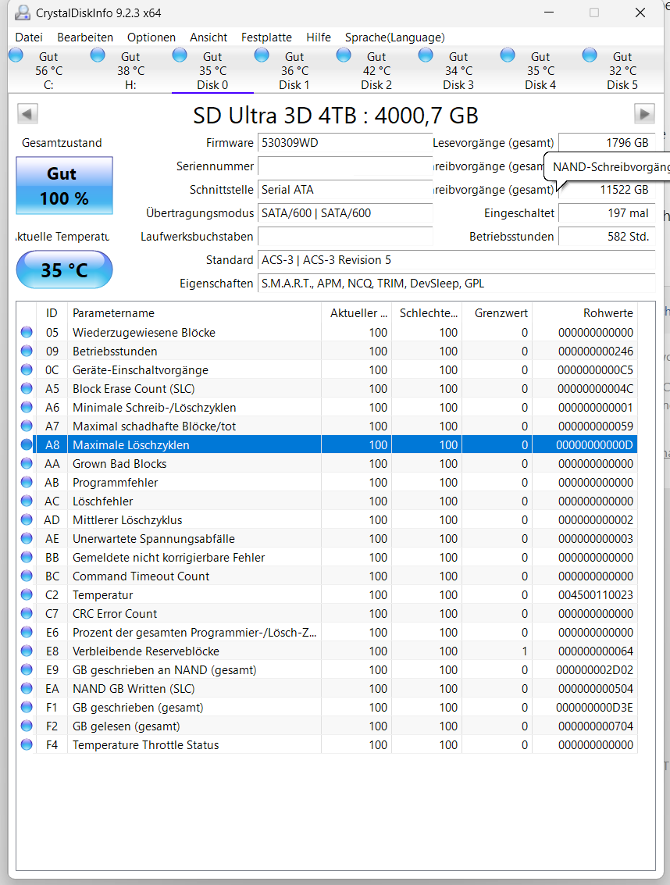The width and height of the screenshot is (670, 885).
Task: Switch to Disk 1 tab at 36 °C
Action: click(294, 70)
